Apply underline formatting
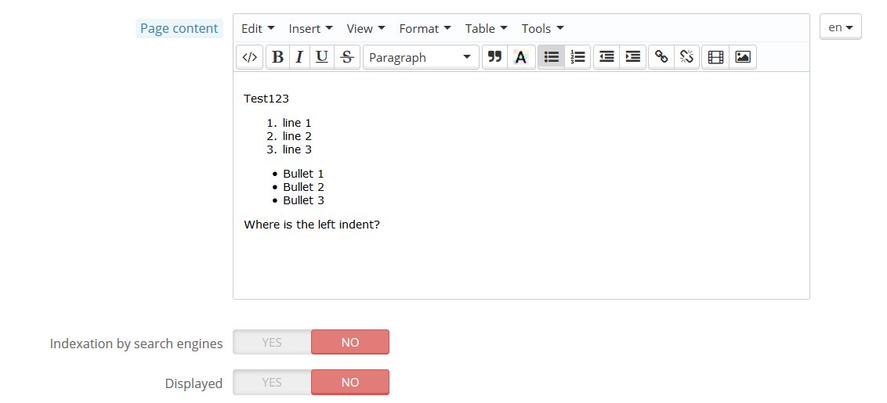Image resolution: width=887 pixels, height=403 pixels. (x=321, y=57)
